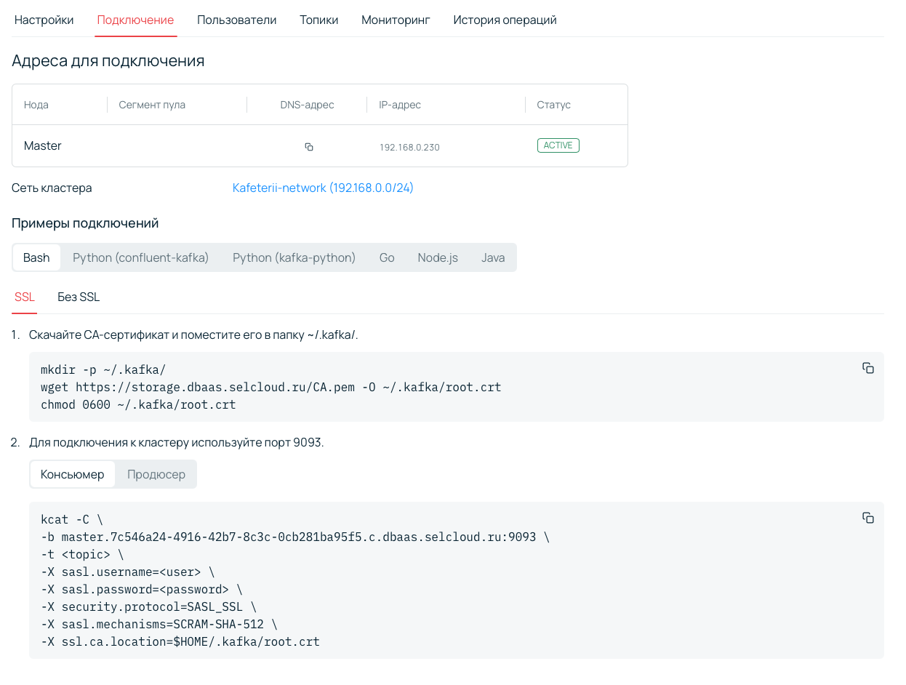Switch to the Java connection example
906x685 pixels.
493,257
